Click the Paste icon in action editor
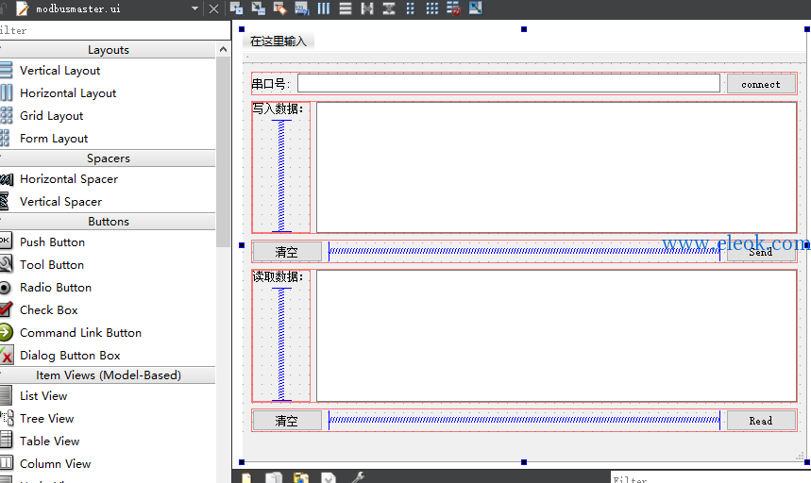 click(x=301, y=478)
